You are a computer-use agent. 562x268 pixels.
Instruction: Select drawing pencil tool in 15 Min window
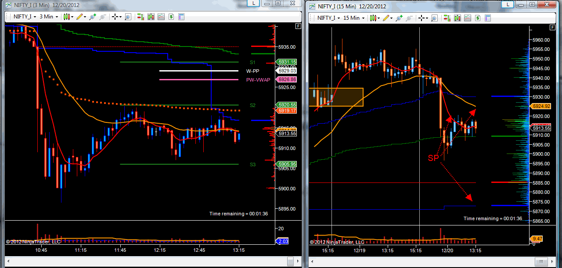coord(386,18)
